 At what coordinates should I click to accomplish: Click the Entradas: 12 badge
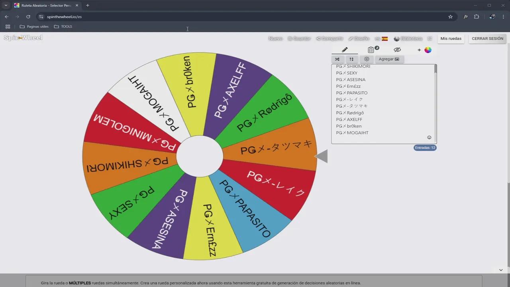425,147
